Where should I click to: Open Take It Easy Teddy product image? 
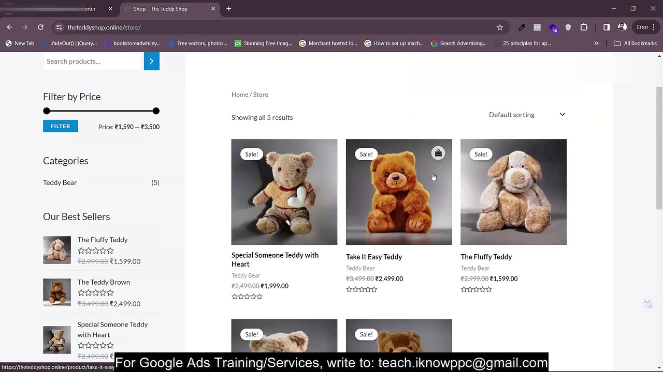(x=399, y=192)
